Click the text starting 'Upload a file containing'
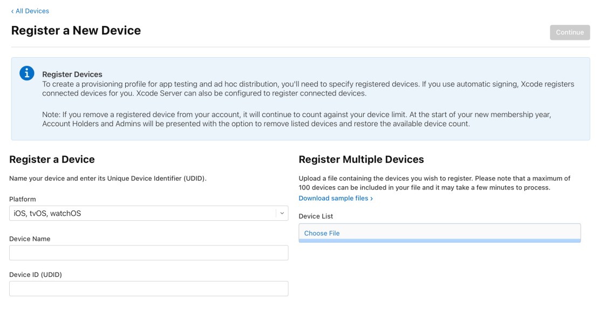The height and width of the screenshot is (313, 613). point(434,183)
